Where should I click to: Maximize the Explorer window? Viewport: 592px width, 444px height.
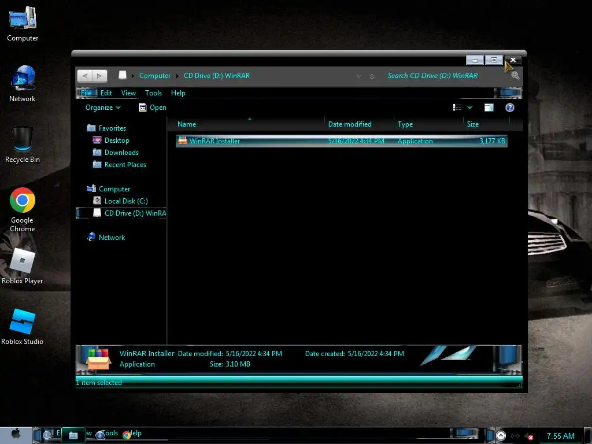[494, 60]
